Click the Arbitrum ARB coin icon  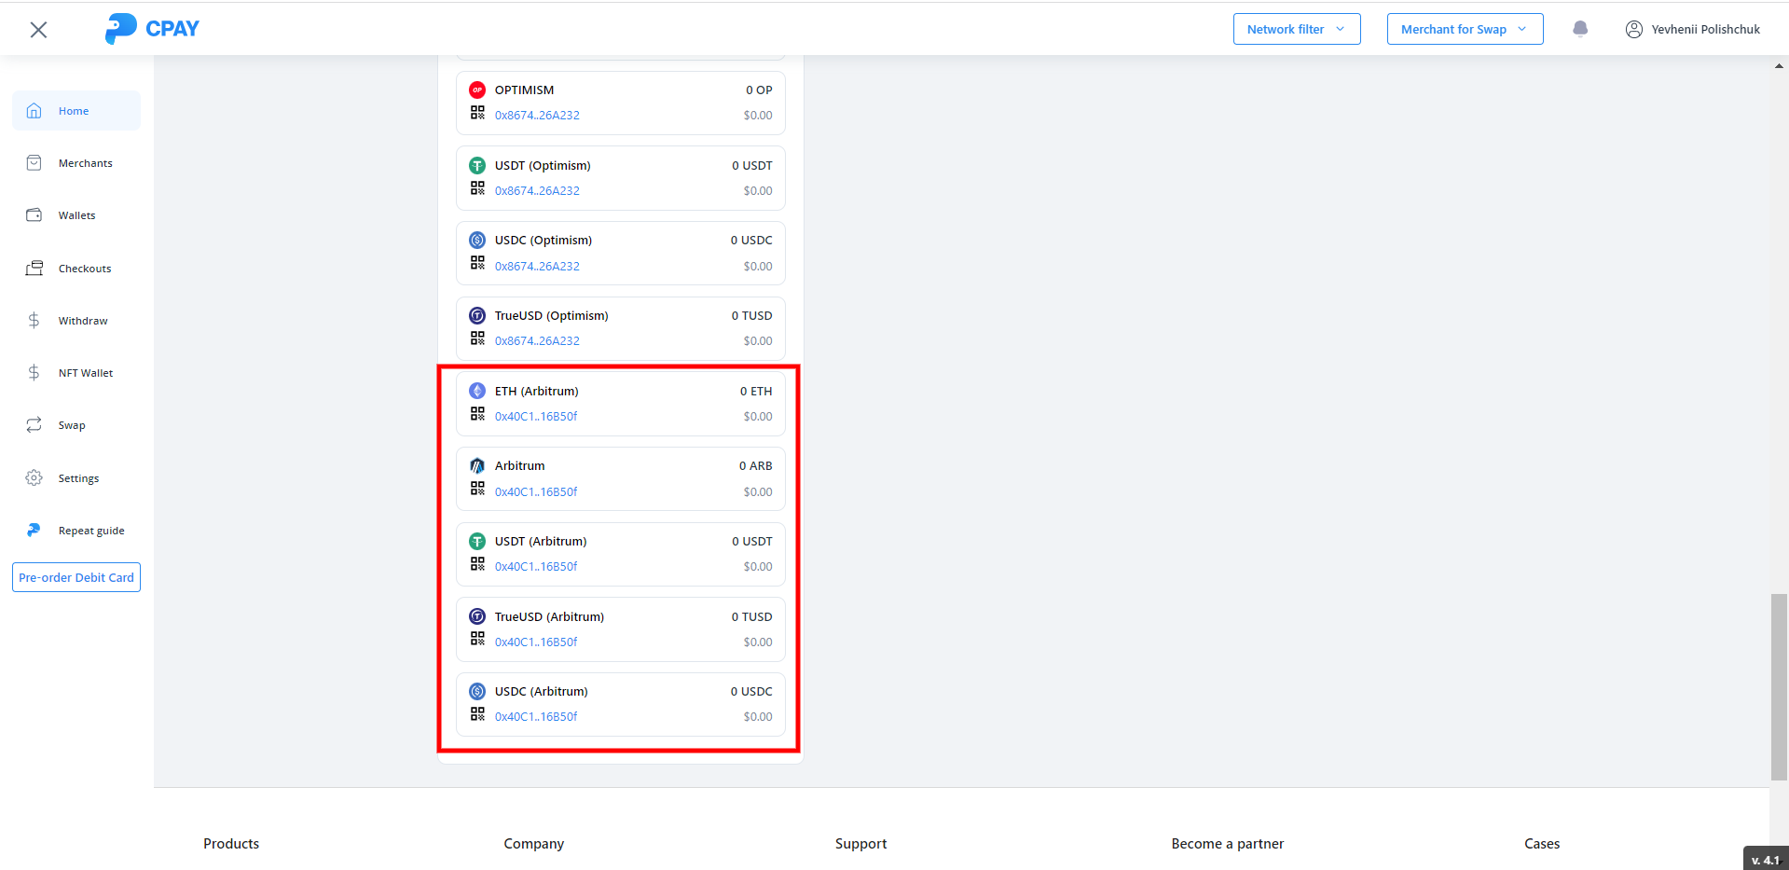(477, 466)
